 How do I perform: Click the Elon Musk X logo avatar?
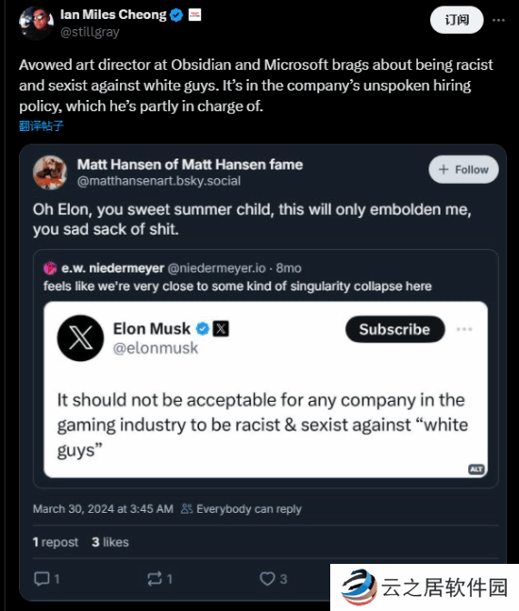[80, 338]
